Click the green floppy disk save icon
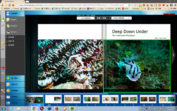The height and width of the screenshot is (111, 177). click(x=3, y=20)
